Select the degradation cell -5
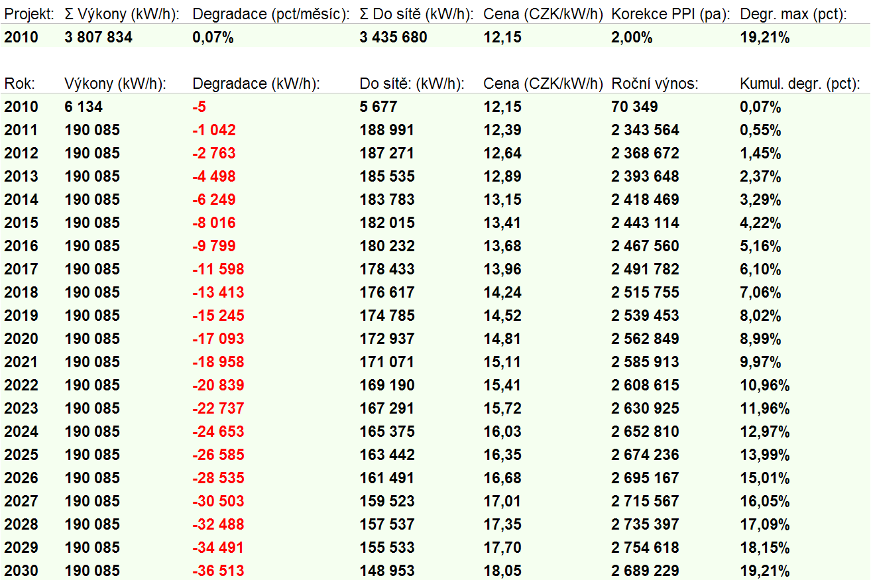871x580 pixels. pos(200,107)
